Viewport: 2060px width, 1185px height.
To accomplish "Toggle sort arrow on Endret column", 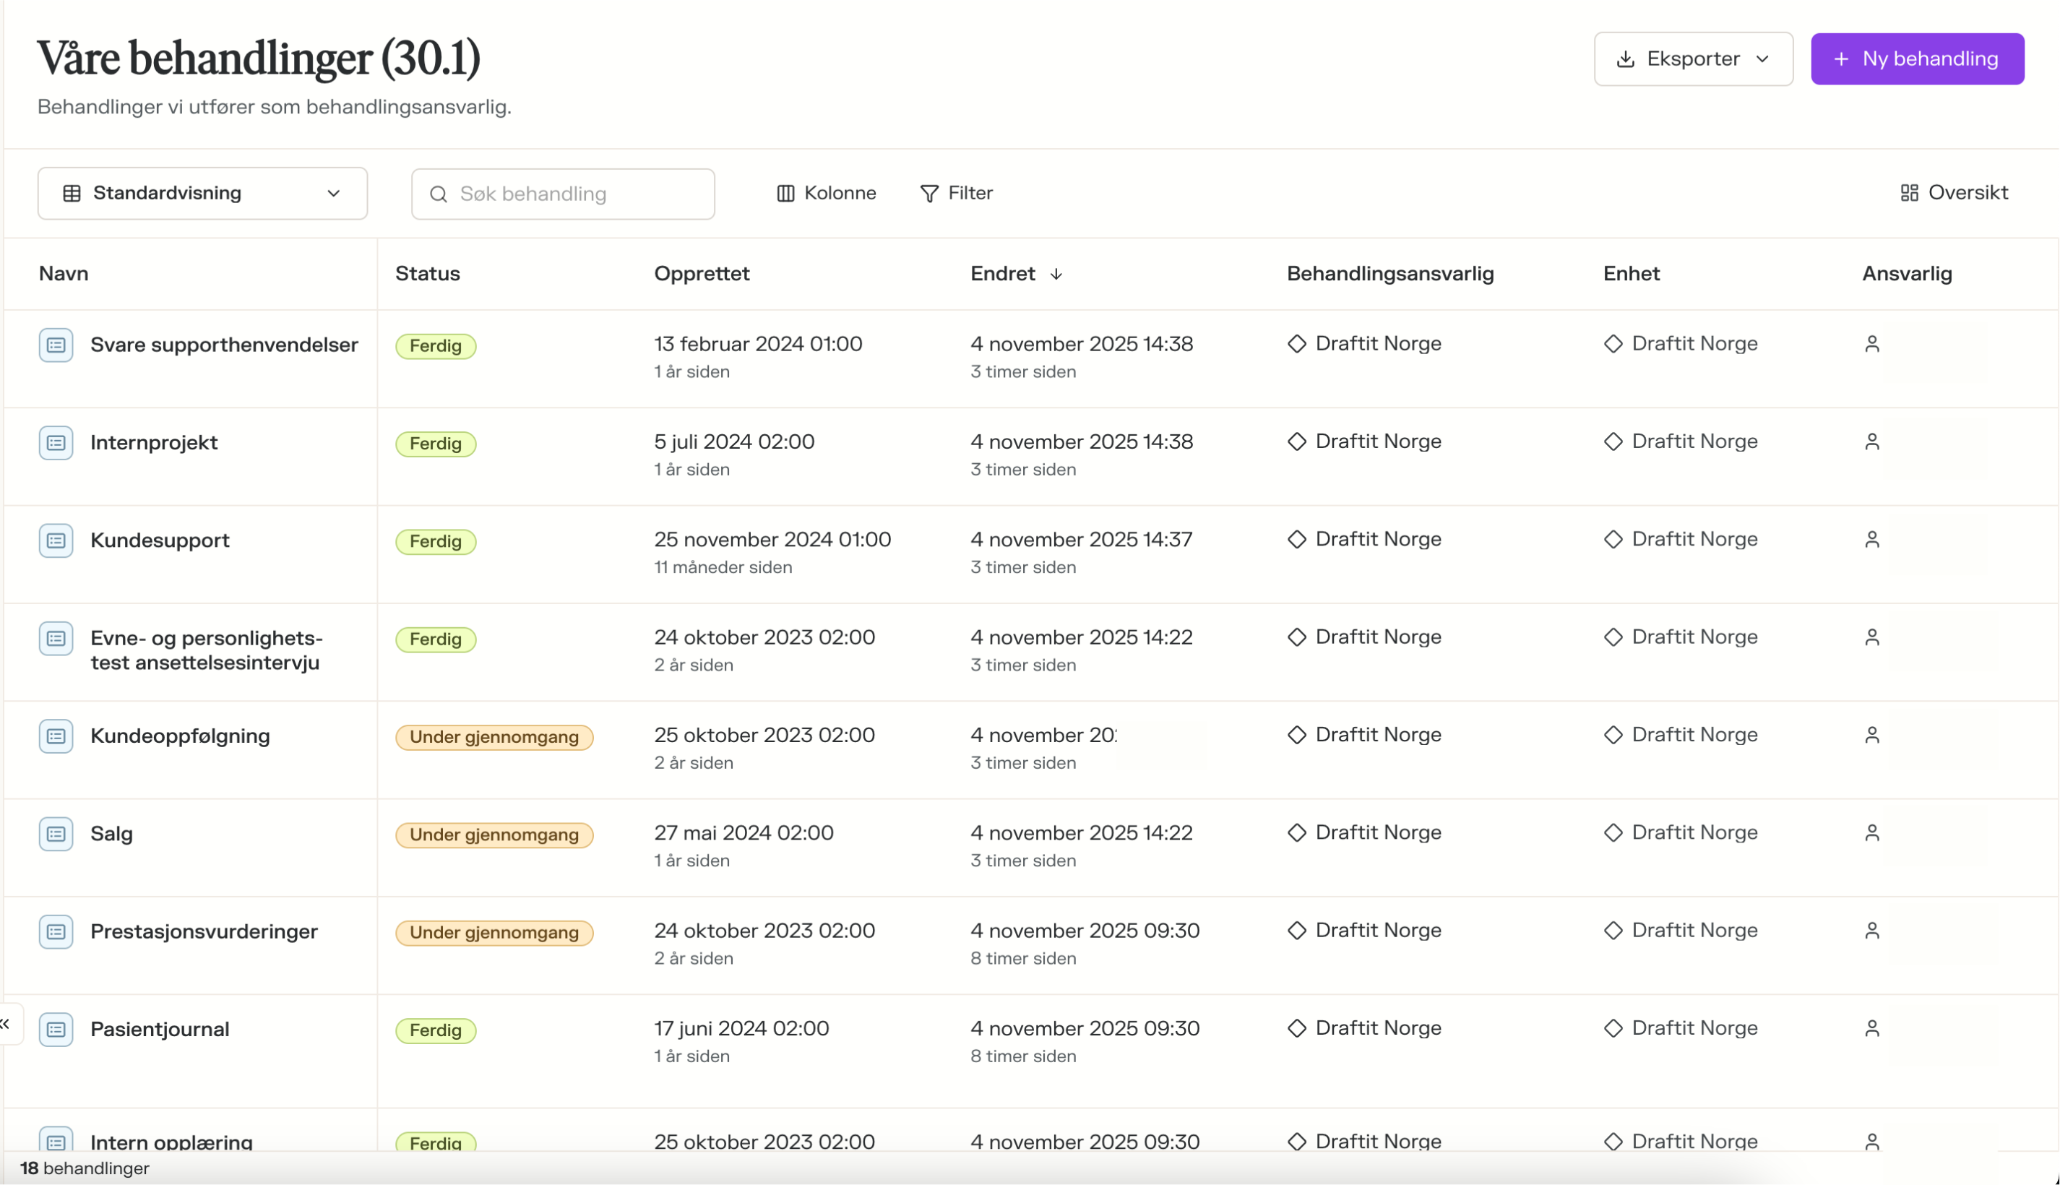I will coord(1056,275).
